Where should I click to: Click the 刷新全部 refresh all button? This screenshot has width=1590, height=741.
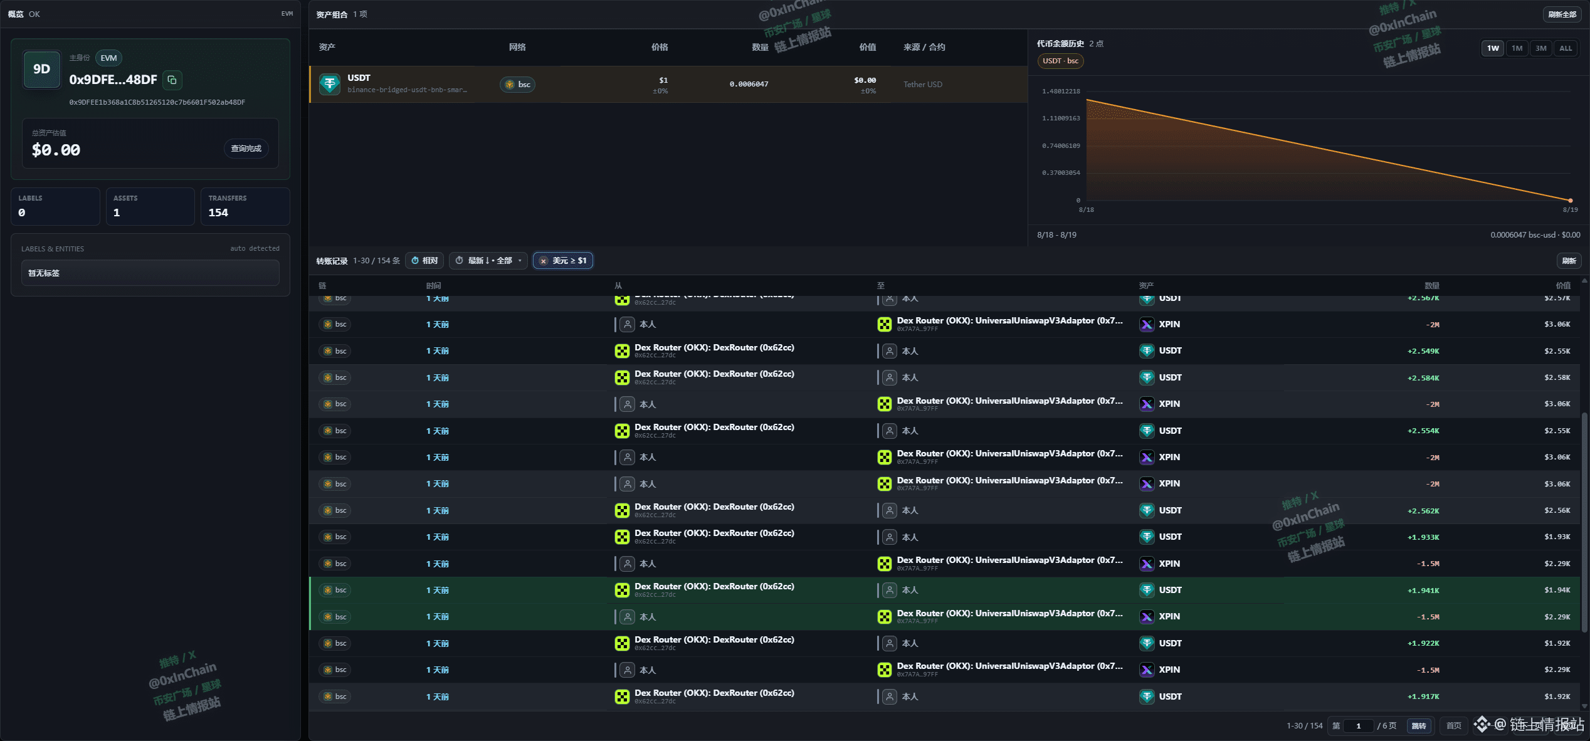click(x=1562, y=14)
